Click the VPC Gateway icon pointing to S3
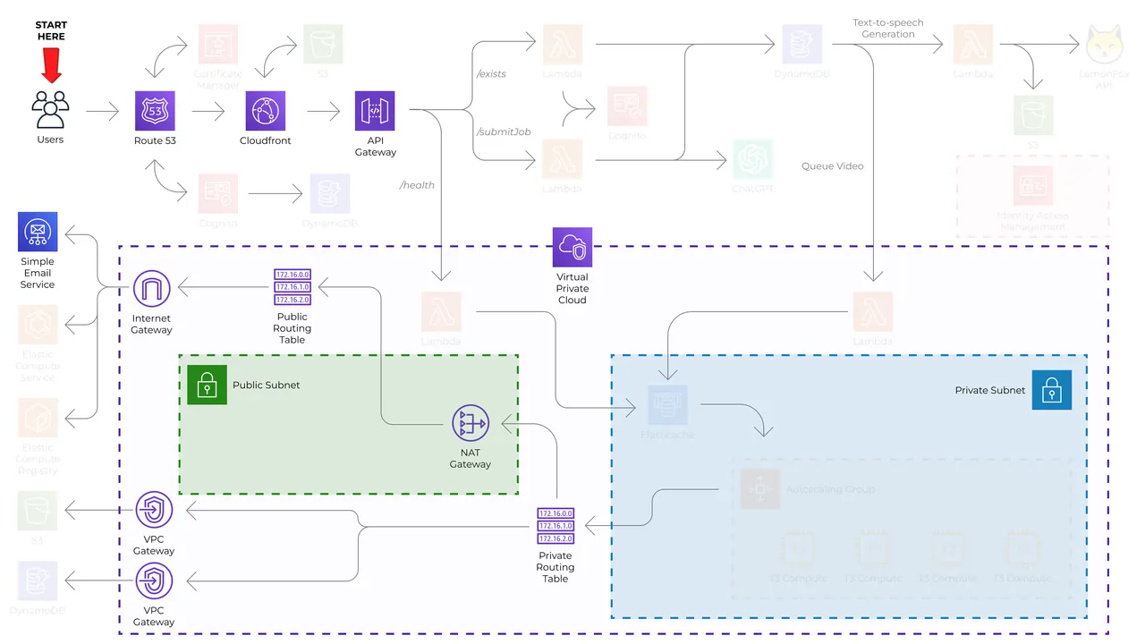Screen dimensions: 1145x644 tap(154, 510)
